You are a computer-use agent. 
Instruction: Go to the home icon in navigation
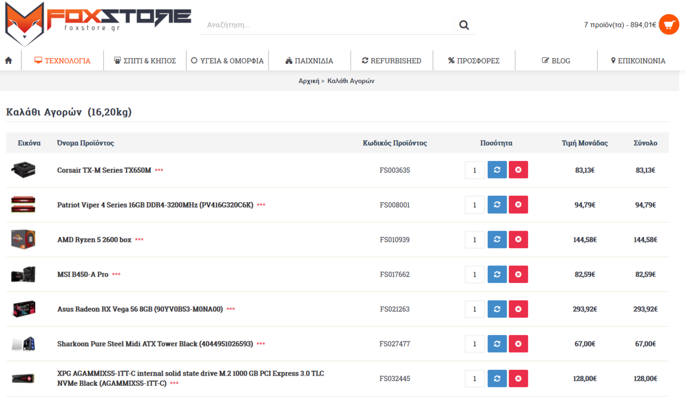click(9, 60)
